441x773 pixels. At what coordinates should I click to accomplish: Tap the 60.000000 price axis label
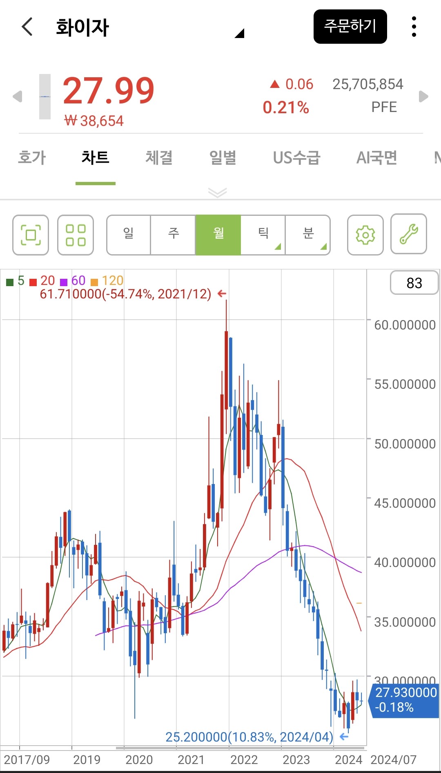405,325
